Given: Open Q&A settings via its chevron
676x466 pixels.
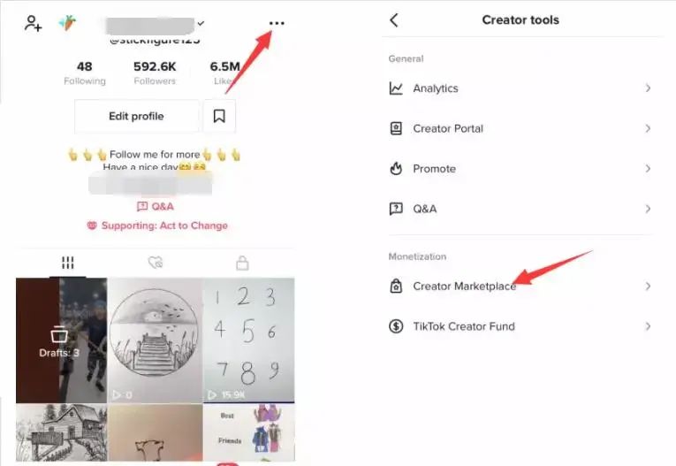Looking at the screenshot, I should click(648, 209).
